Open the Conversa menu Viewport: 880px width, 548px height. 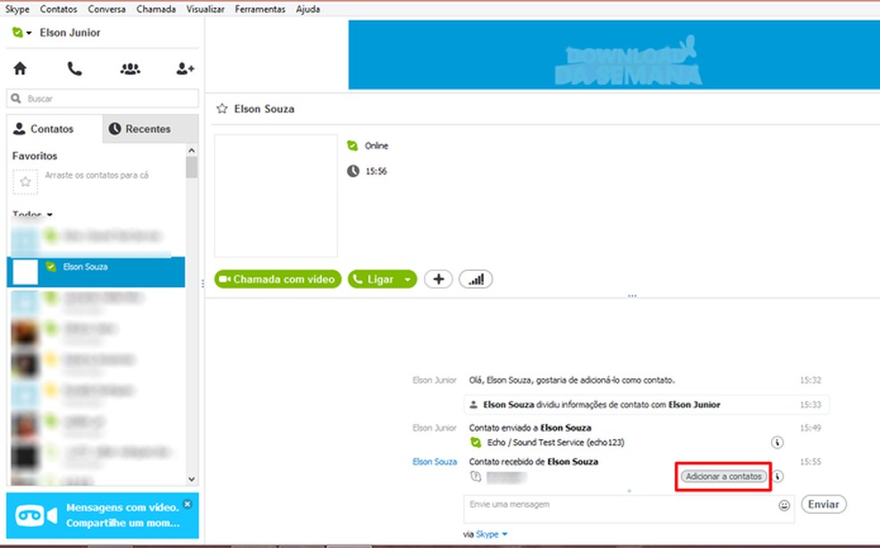pos(106,8)
